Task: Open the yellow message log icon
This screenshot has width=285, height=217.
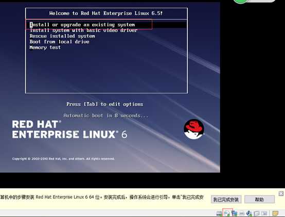Action: (x=275, y=213)
